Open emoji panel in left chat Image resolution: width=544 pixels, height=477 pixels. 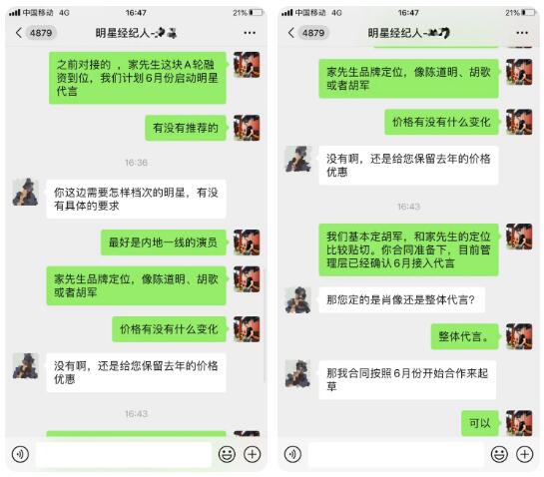(x=227, y=454)
